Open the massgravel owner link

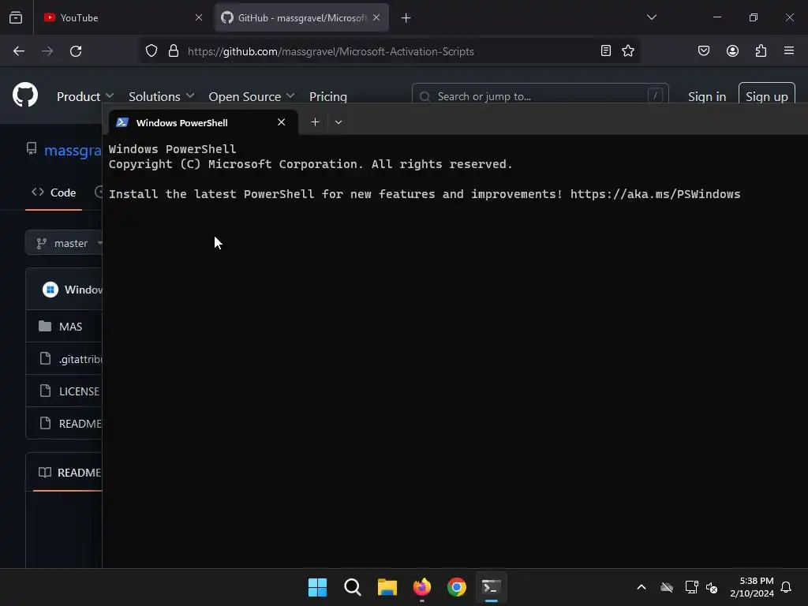point(73,151)
